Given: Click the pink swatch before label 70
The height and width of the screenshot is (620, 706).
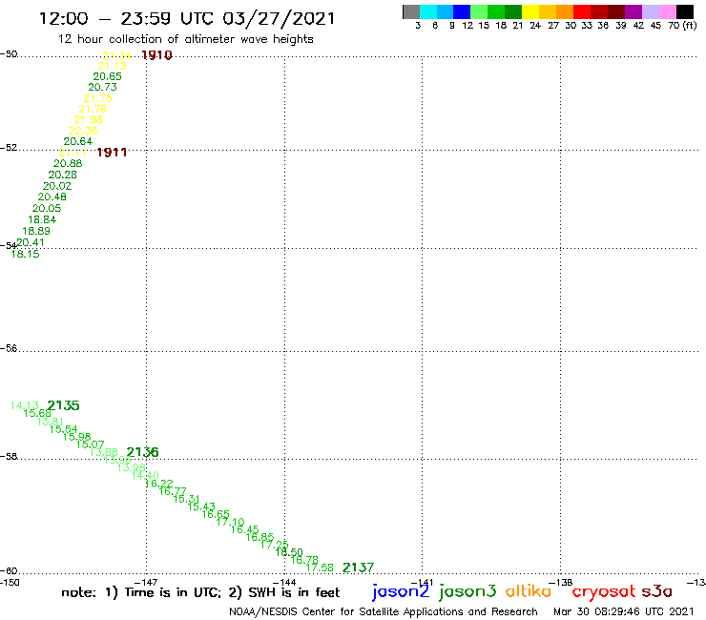Looking at the screenshot, I should [667, 12].
